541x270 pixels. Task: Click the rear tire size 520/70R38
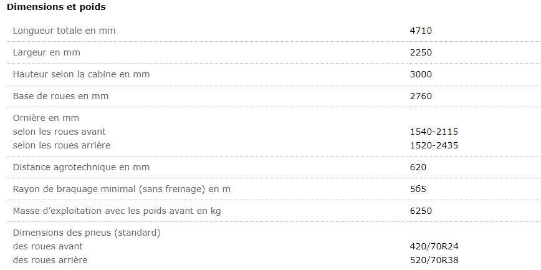click(x=434, y=260)
